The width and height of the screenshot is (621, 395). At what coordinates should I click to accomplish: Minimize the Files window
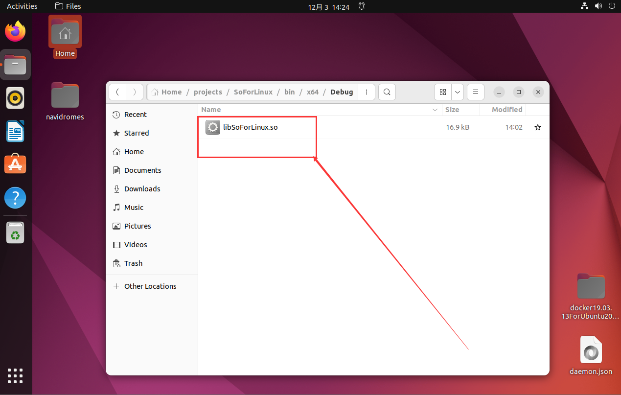pyautogui.click(x=499, y=92)
